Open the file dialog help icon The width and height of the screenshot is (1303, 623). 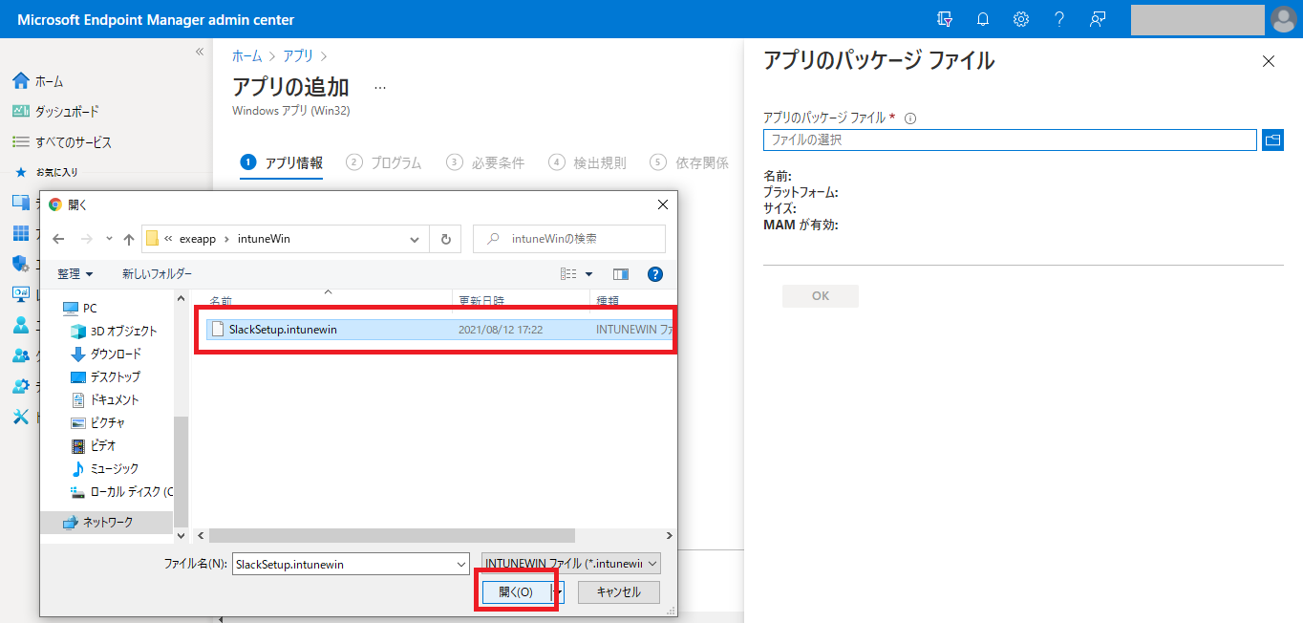655,274
